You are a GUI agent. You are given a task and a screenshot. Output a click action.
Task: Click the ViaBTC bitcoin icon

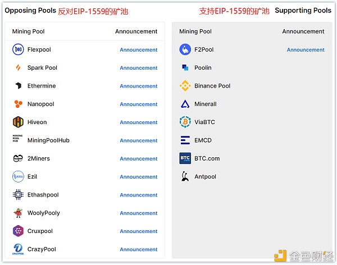[185, 122]
